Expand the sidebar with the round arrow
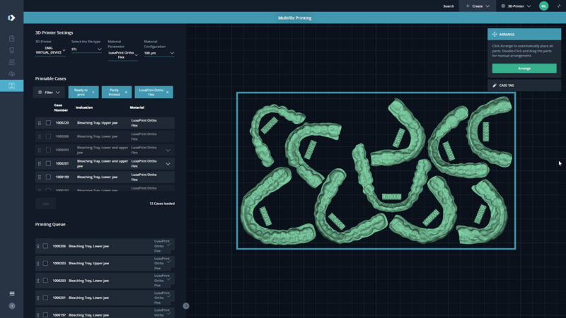 (x=12, y=306)
